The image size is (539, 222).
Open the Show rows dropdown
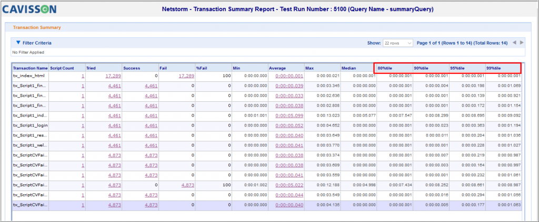pos(398,43)
